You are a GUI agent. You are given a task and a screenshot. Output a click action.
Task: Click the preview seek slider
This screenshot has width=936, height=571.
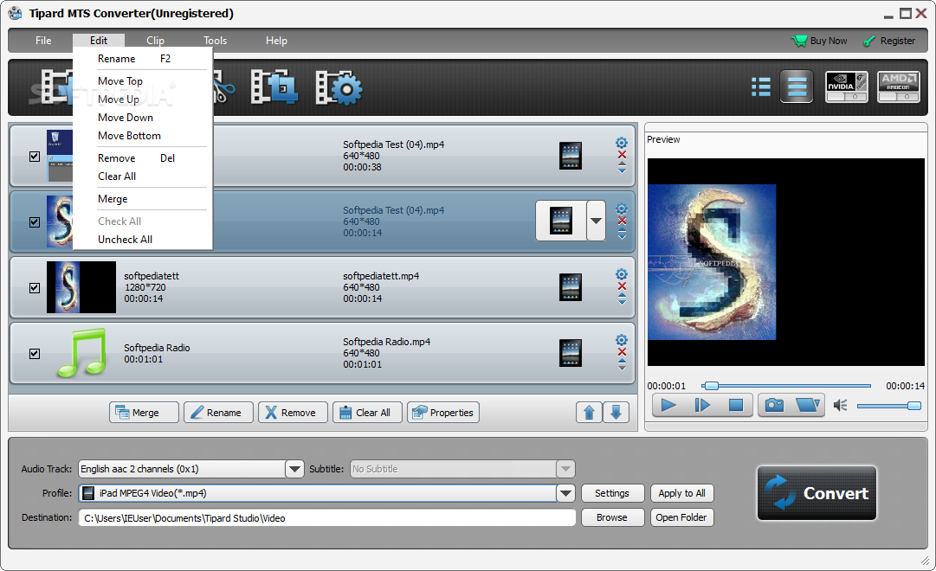point(786,386)
